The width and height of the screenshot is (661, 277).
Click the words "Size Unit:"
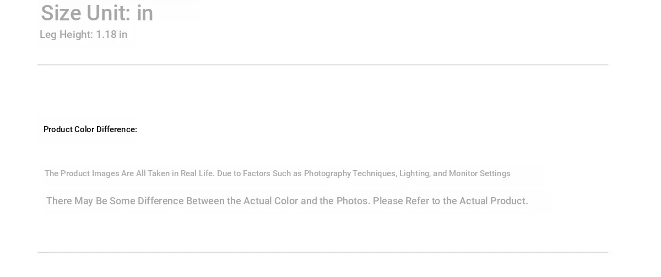[x=85, y=13]
